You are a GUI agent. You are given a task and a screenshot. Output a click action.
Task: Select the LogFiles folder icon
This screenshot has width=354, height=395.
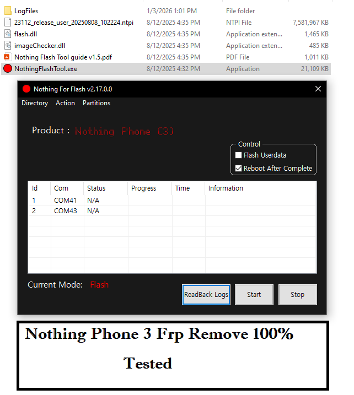[x=8, y=11]
